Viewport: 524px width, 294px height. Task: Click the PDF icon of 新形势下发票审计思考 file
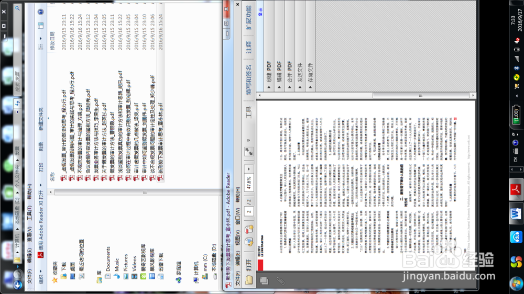click(160, 178)
